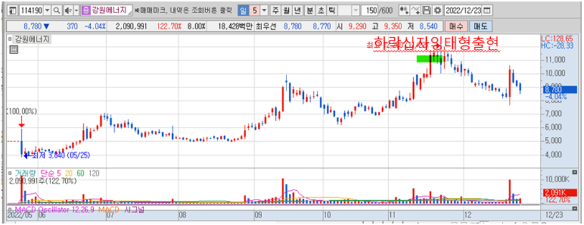This screenshot has height=225, width=584.
Task: Click the 최저 3,840 (05/25) marker label
Action: pos(61,156)
